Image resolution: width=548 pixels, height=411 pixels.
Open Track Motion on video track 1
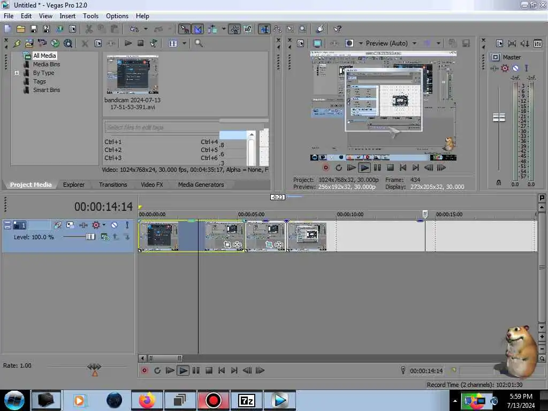tap(70, 225)
